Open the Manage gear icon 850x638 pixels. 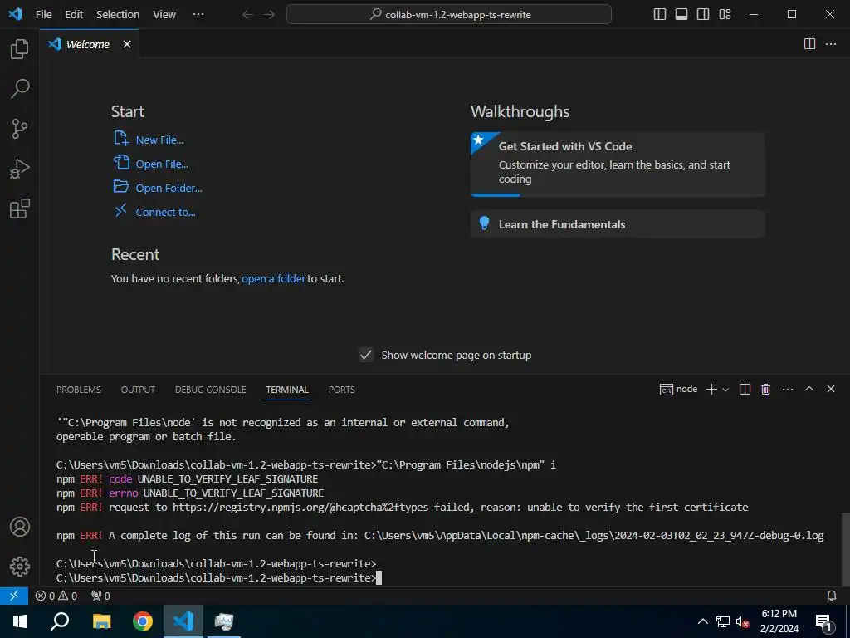20,567
